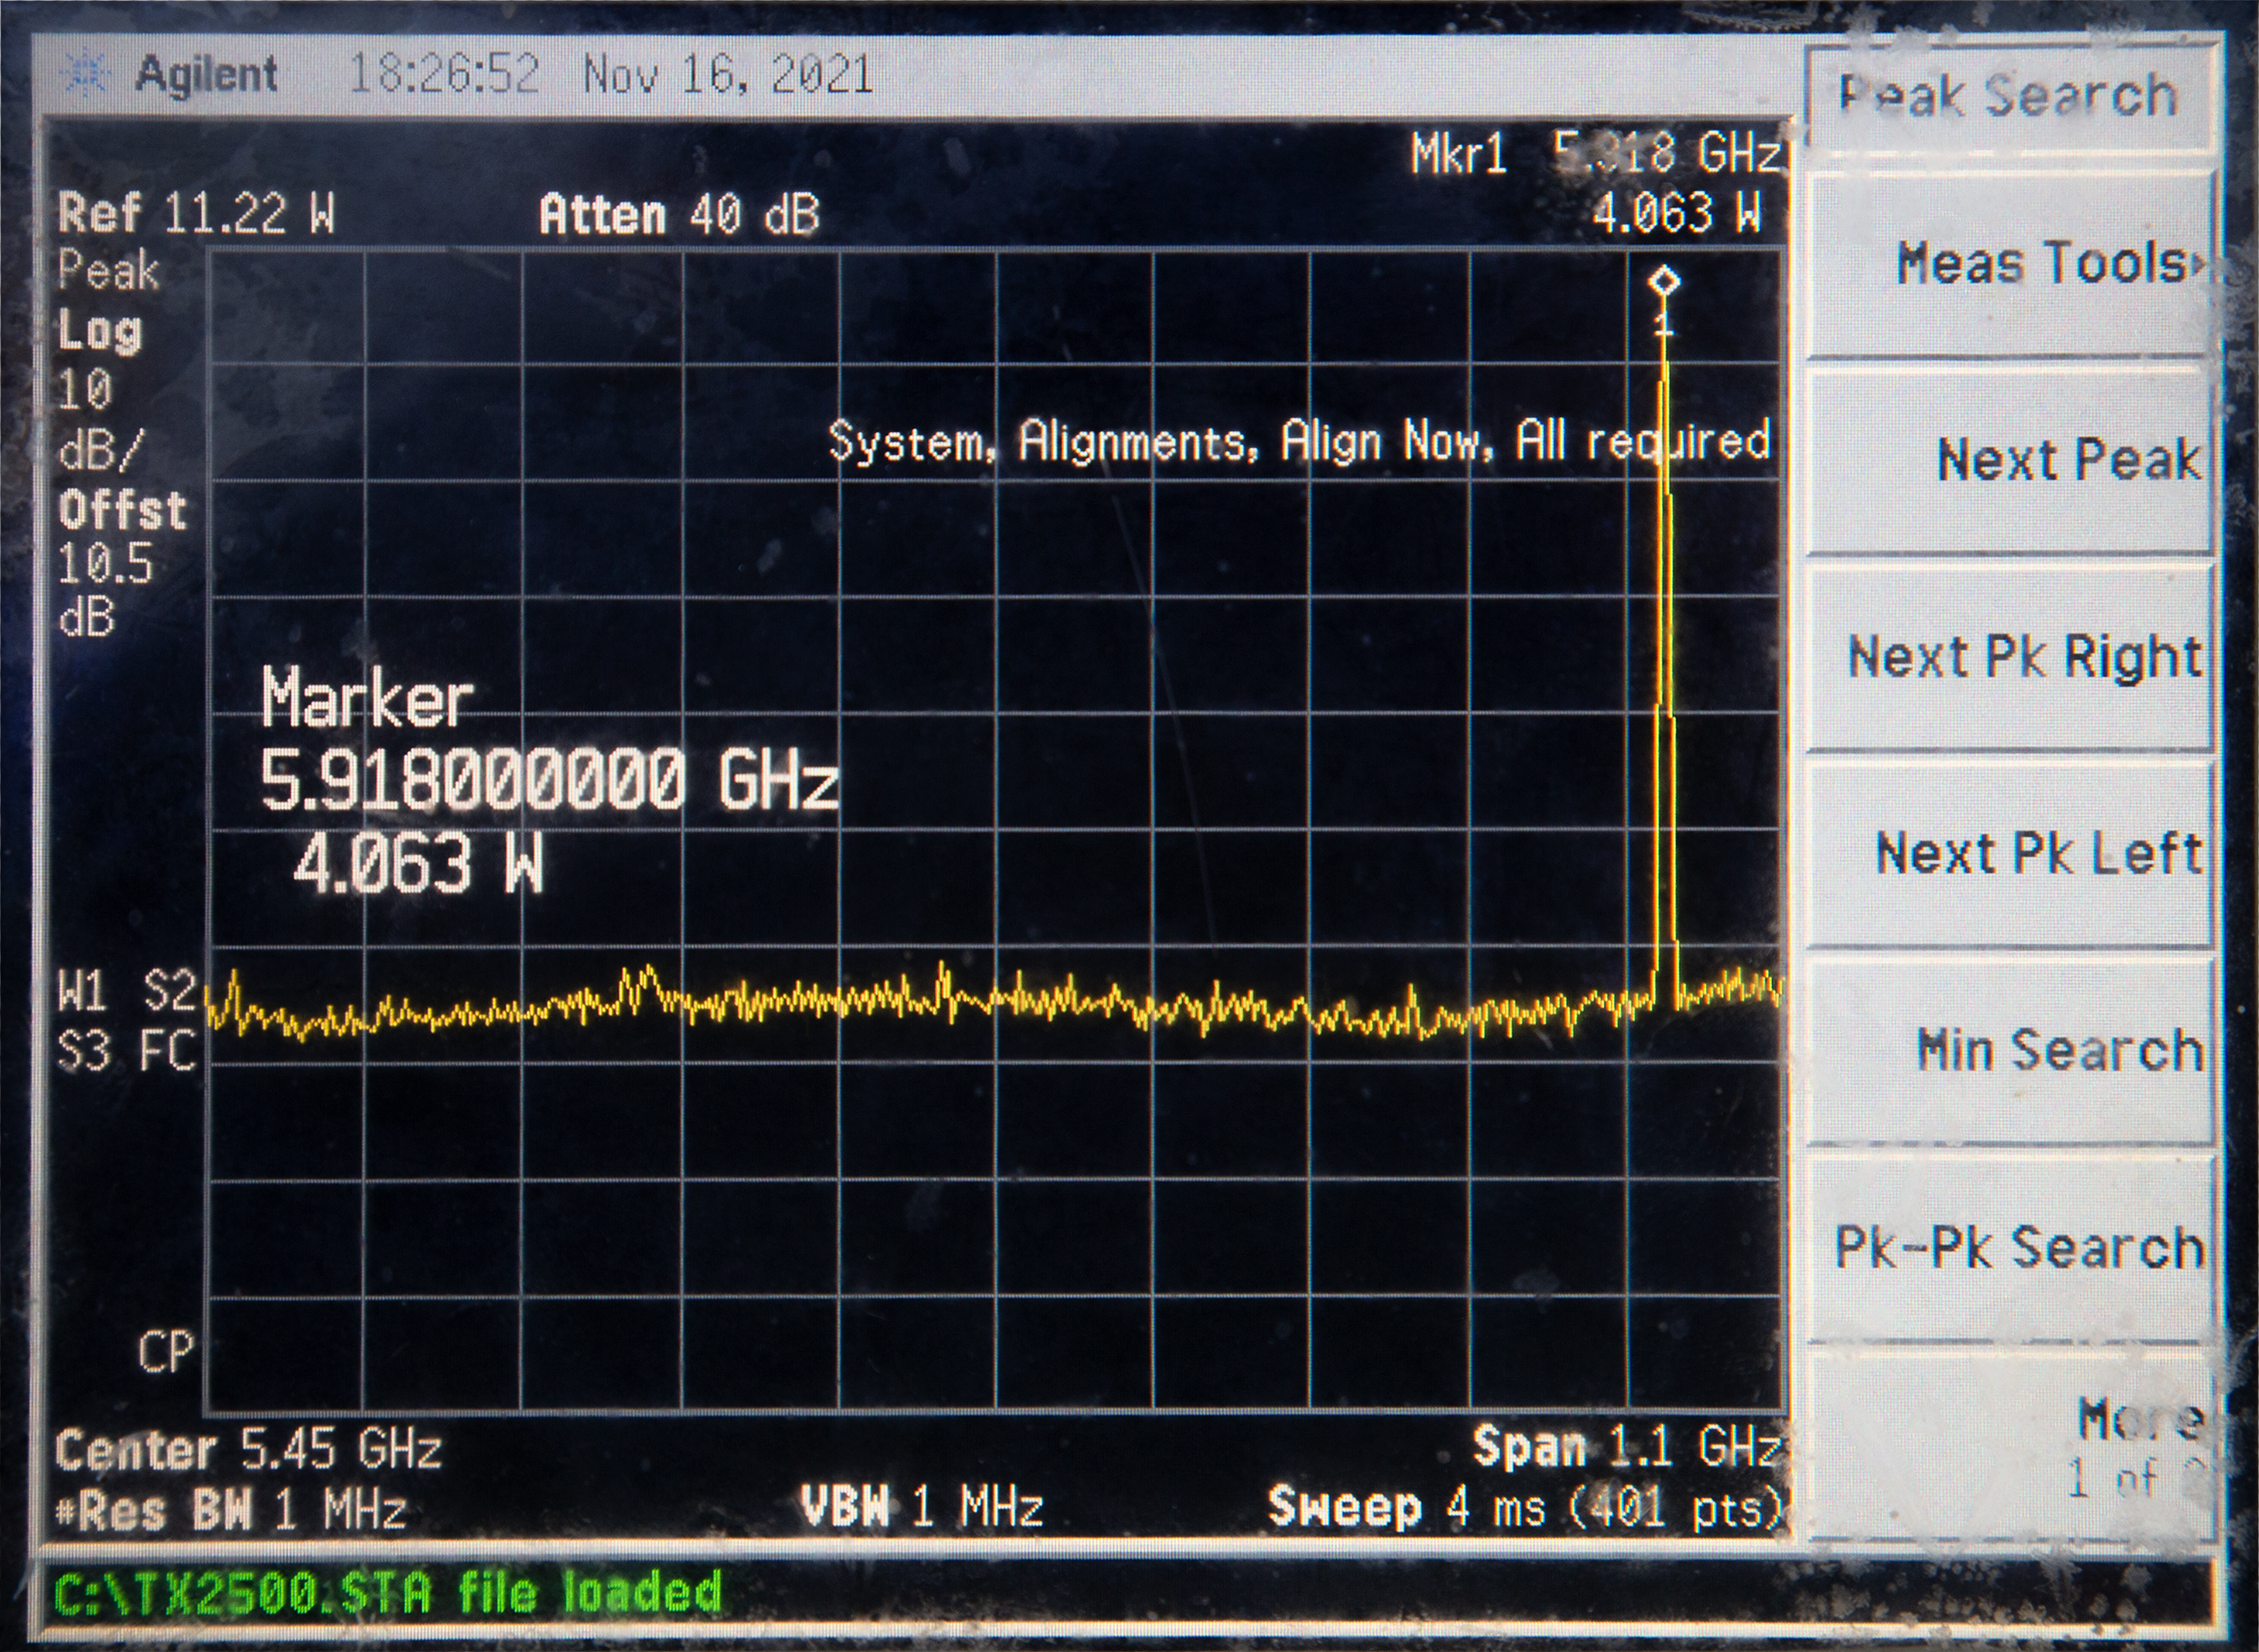The width and height of the screenshot is (2259, 1652).
Task: Click the Atten 40 dB readout
Action: [679, 214]
